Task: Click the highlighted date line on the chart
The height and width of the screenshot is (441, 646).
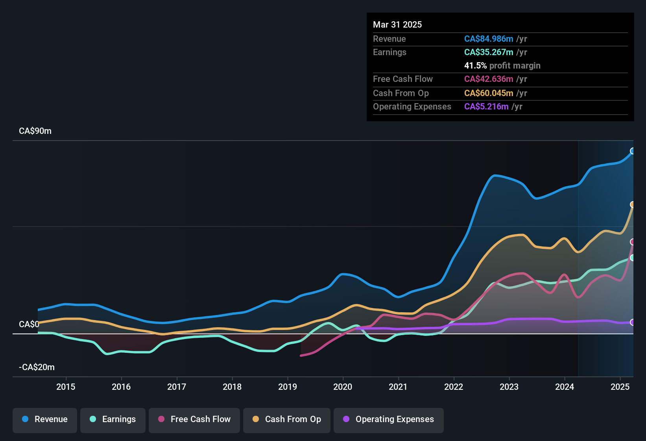Action: pos(578,256)
